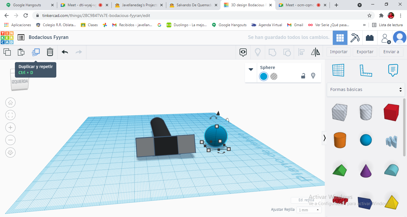Viewport: 407px width, 217px height.
Task: Toggle orthographic perspective cube button
Action: [x=10, y=152]
